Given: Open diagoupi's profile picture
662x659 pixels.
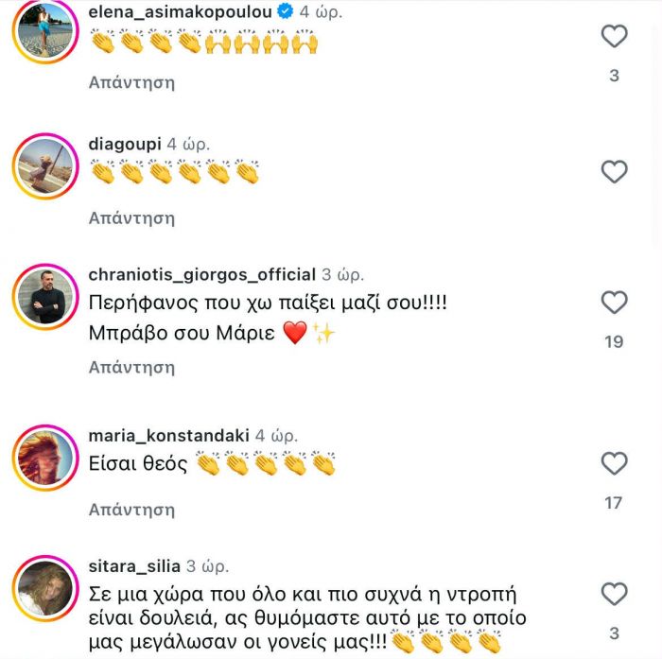Looking at the screenshot, I should 44,166.
